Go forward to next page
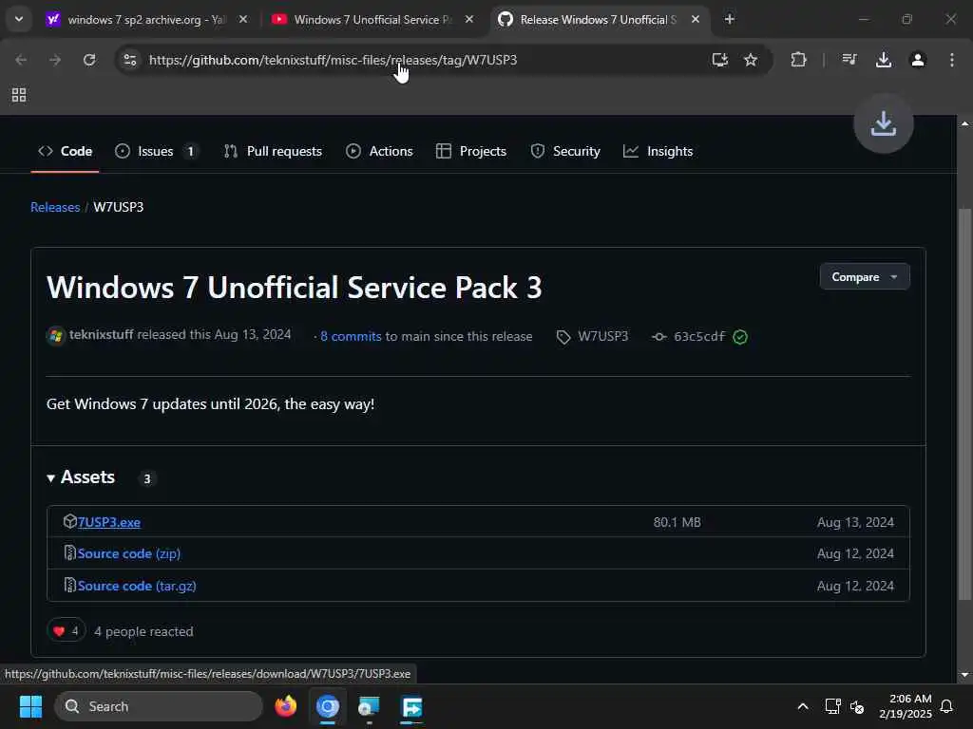 point(55,60)
